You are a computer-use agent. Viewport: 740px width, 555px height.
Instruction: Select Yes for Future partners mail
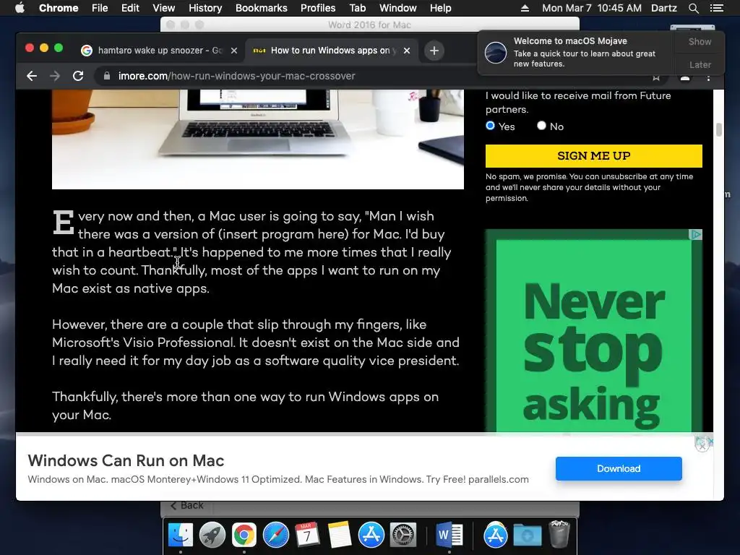491,126
